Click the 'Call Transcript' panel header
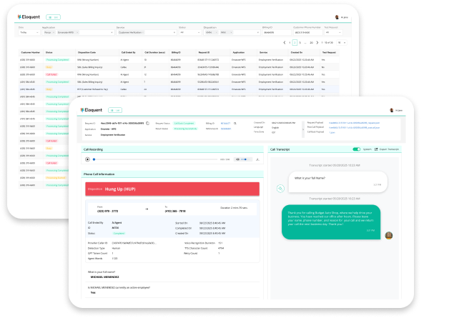459x318 pixels. (x=335, y=149)
